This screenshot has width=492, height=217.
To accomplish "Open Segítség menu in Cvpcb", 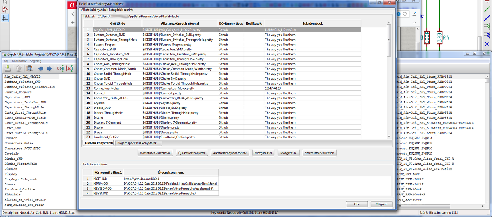I will pyautogui.click(x=35, y=61).
